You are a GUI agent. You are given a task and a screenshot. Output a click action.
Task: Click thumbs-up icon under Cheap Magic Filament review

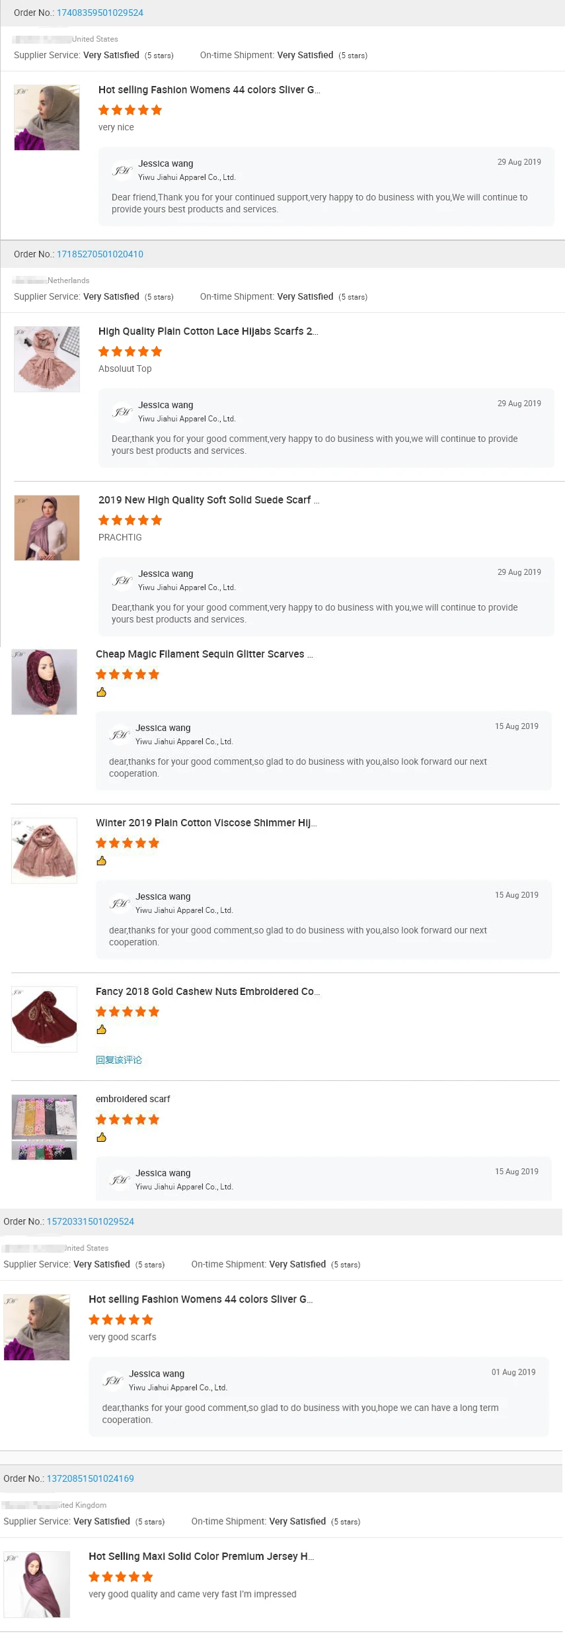pos(101,692)
